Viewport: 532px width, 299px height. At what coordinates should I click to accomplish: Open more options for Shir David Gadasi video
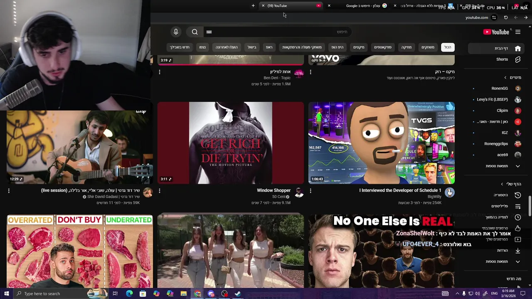[x=9, y=191]
